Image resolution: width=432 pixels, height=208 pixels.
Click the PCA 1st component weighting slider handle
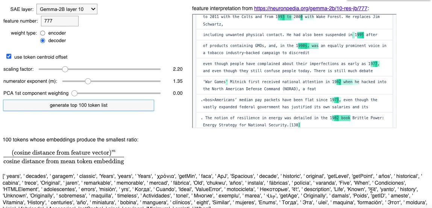pyautogui.click(x=74, y=93)
